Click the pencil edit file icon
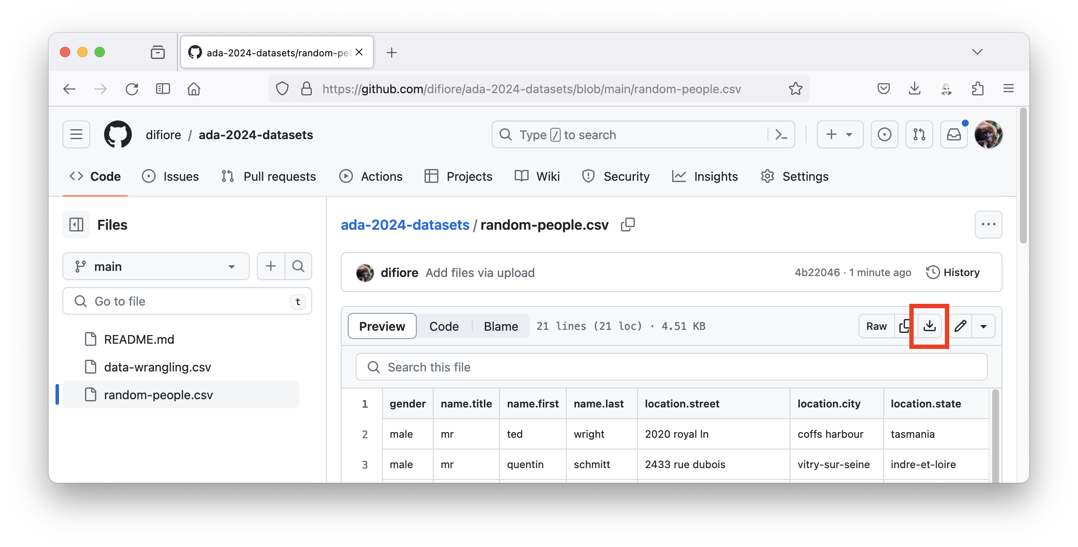The width and height of the screenshot is (1078, 547). click(x=960, y=326)
